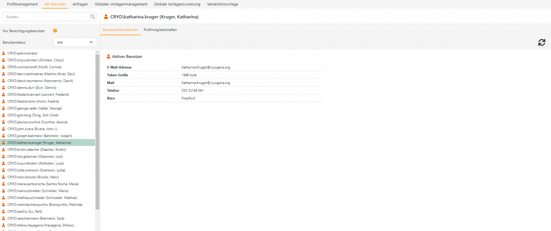Open the Benutzerstatus dropdown
551x231 pixels.
[75, 42]
